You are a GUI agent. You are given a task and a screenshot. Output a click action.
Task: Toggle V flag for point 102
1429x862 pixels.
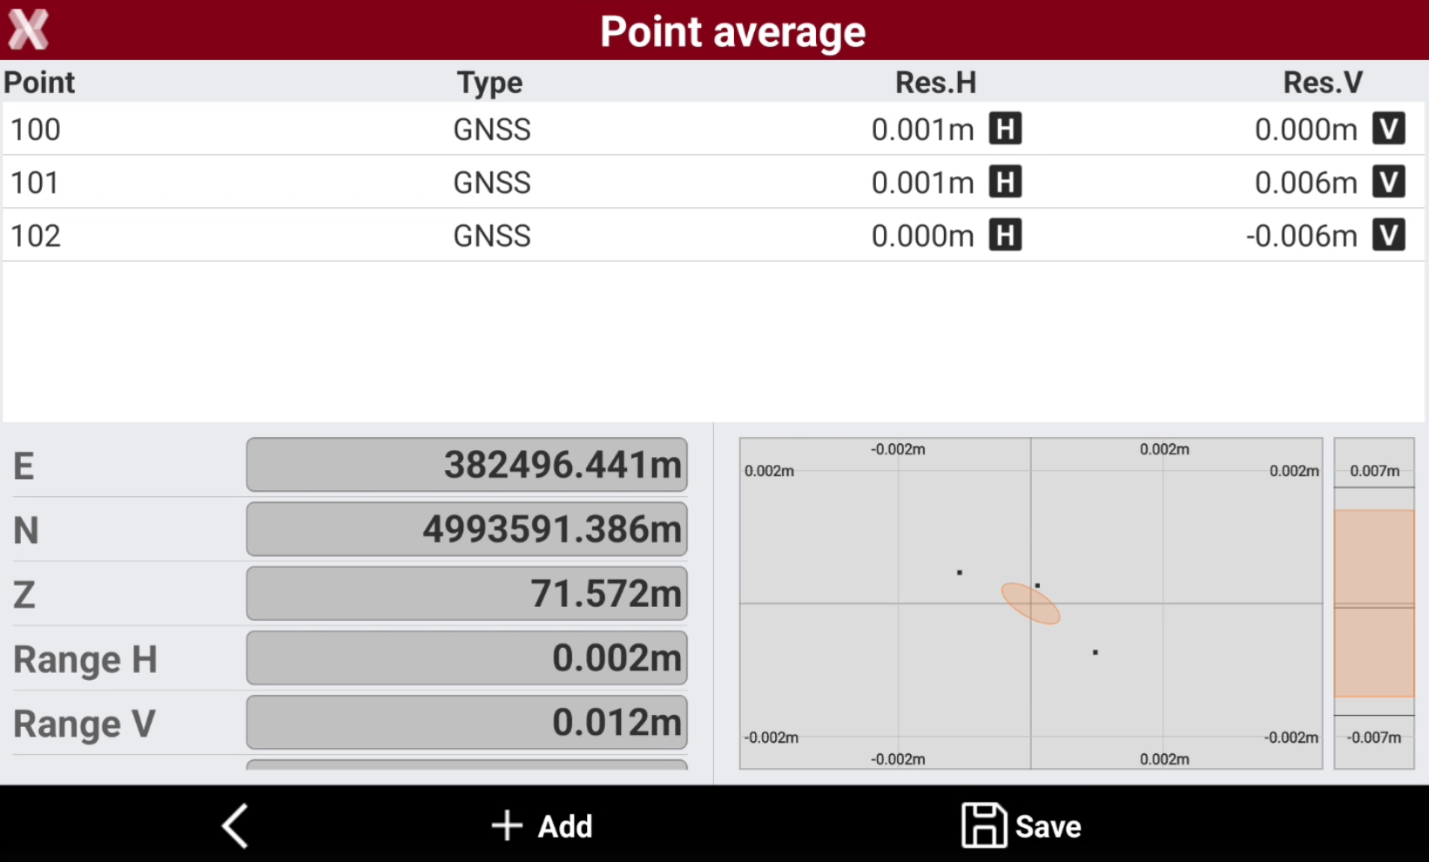tap(1389, 236)
